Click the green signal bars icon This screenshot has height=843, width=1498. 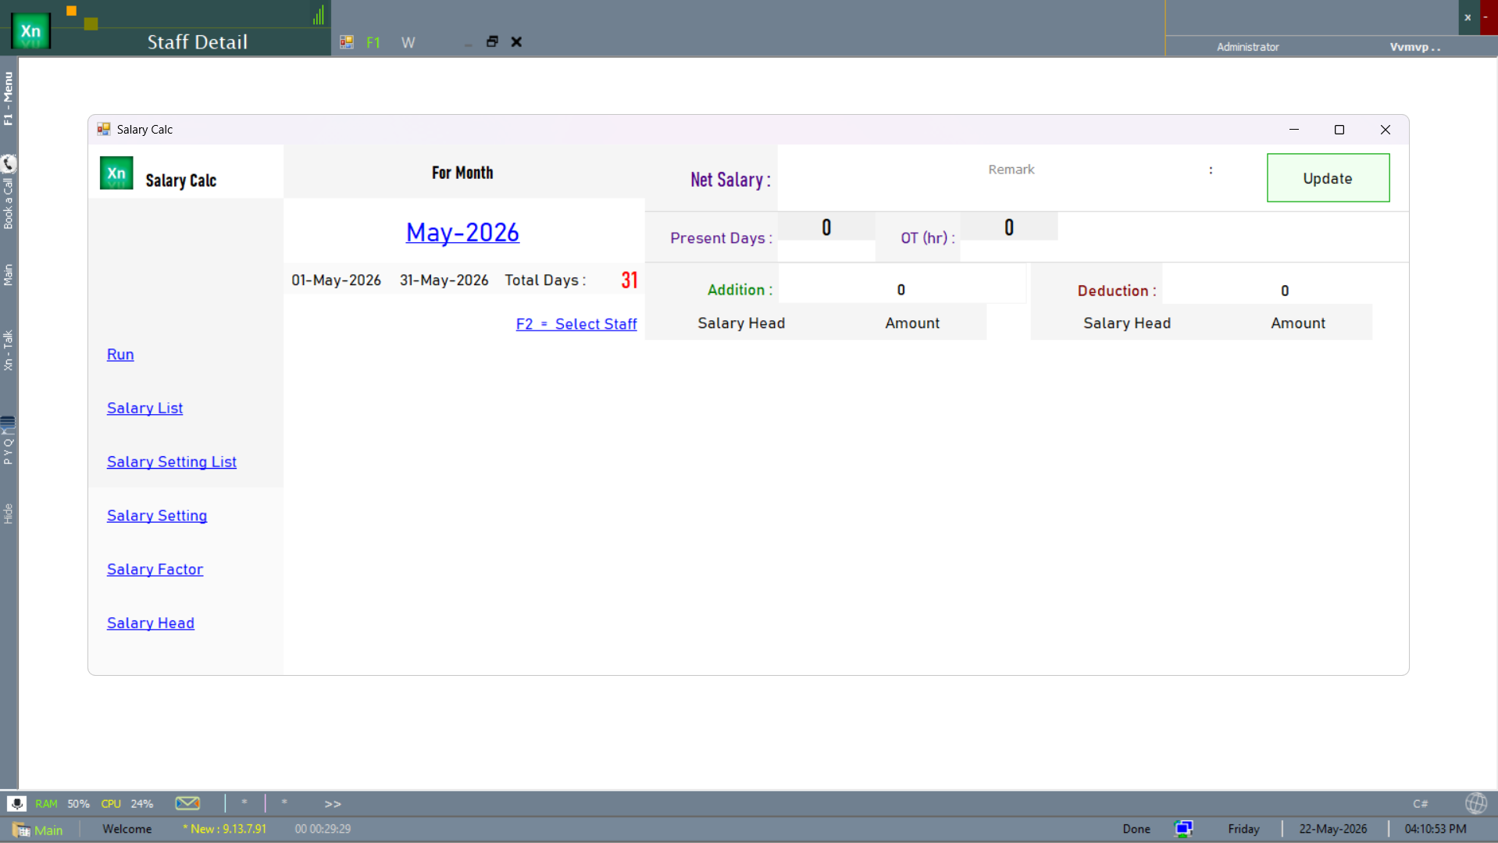[x=319, y=15]
